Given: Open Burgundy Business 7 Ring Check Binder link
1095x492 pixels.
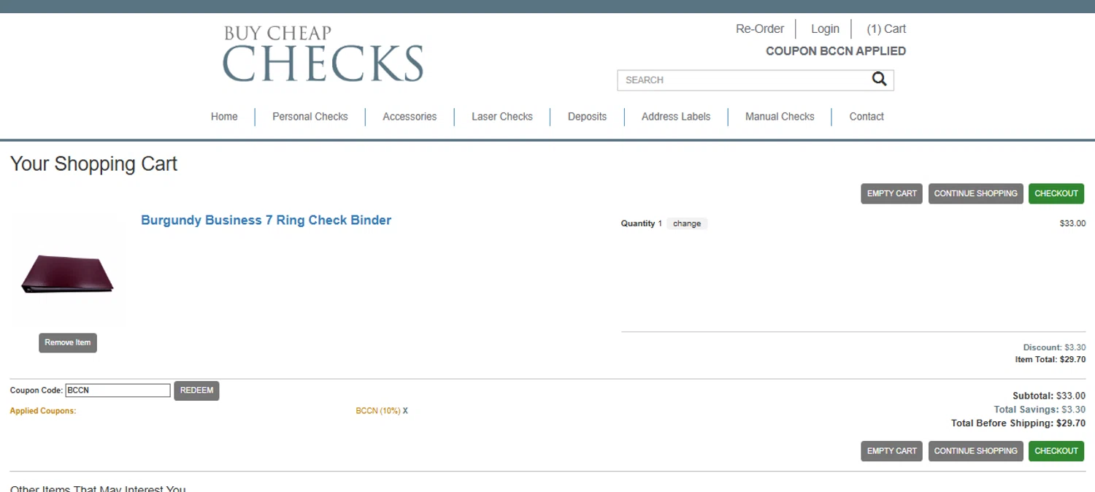Looking at the screenshot, I should coord(266,220).
